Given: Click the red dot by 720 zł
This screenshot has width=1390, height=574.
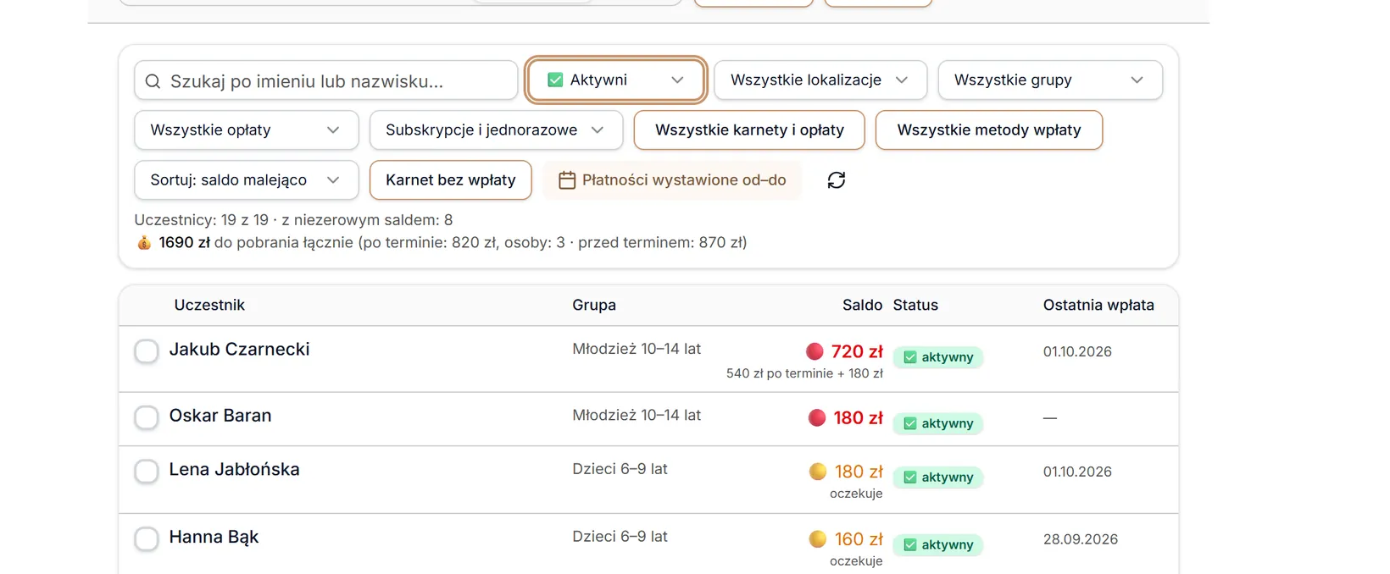Looking at the screenshot, I should tap(815, 351).
